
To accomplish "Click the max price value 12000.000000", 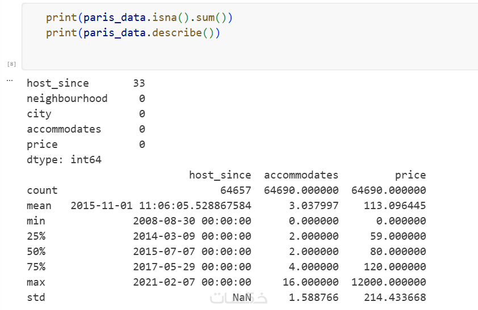I will click(392, 282).
